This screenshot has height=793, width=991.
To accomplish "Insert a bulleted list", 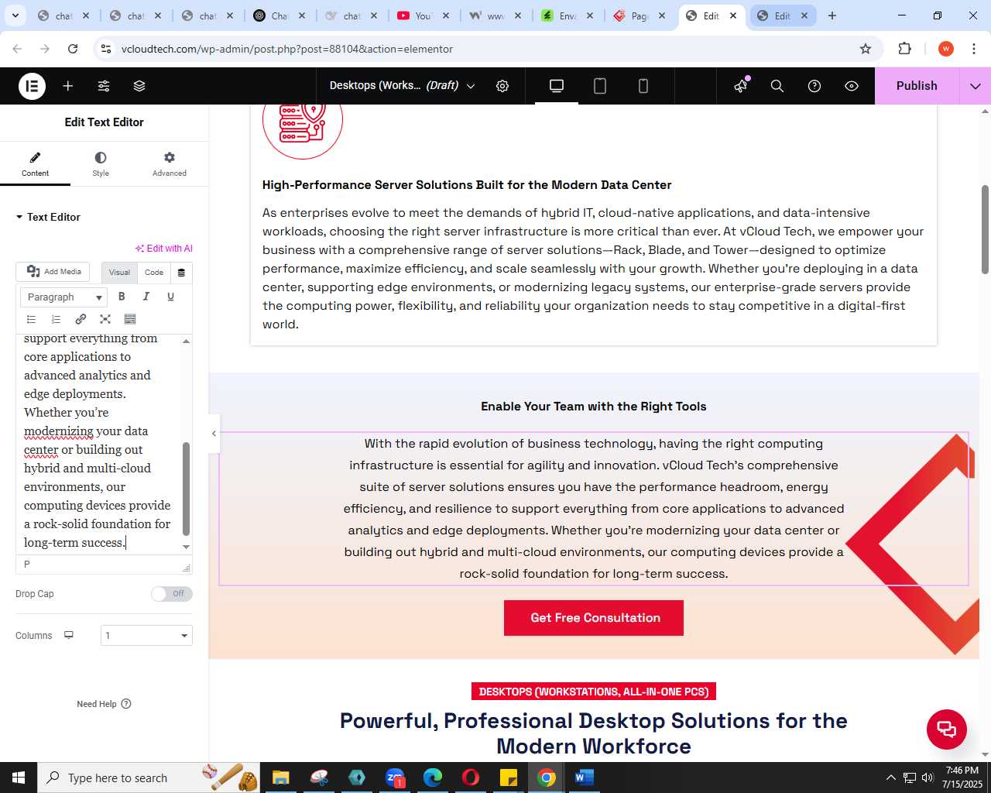I will [x=32, y=319].
